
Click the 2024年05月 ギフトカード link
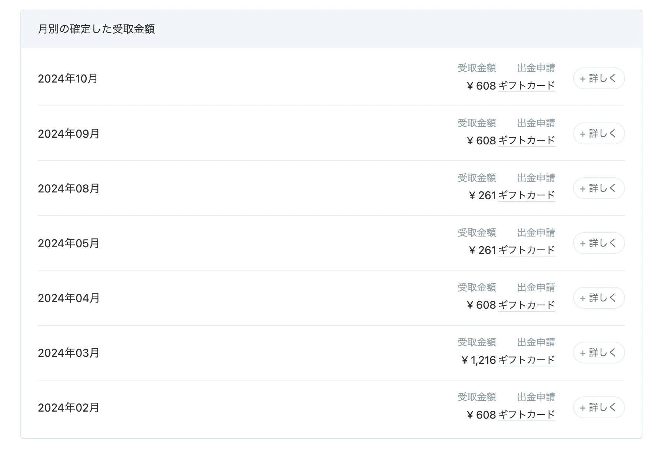[x=526, y=250]
